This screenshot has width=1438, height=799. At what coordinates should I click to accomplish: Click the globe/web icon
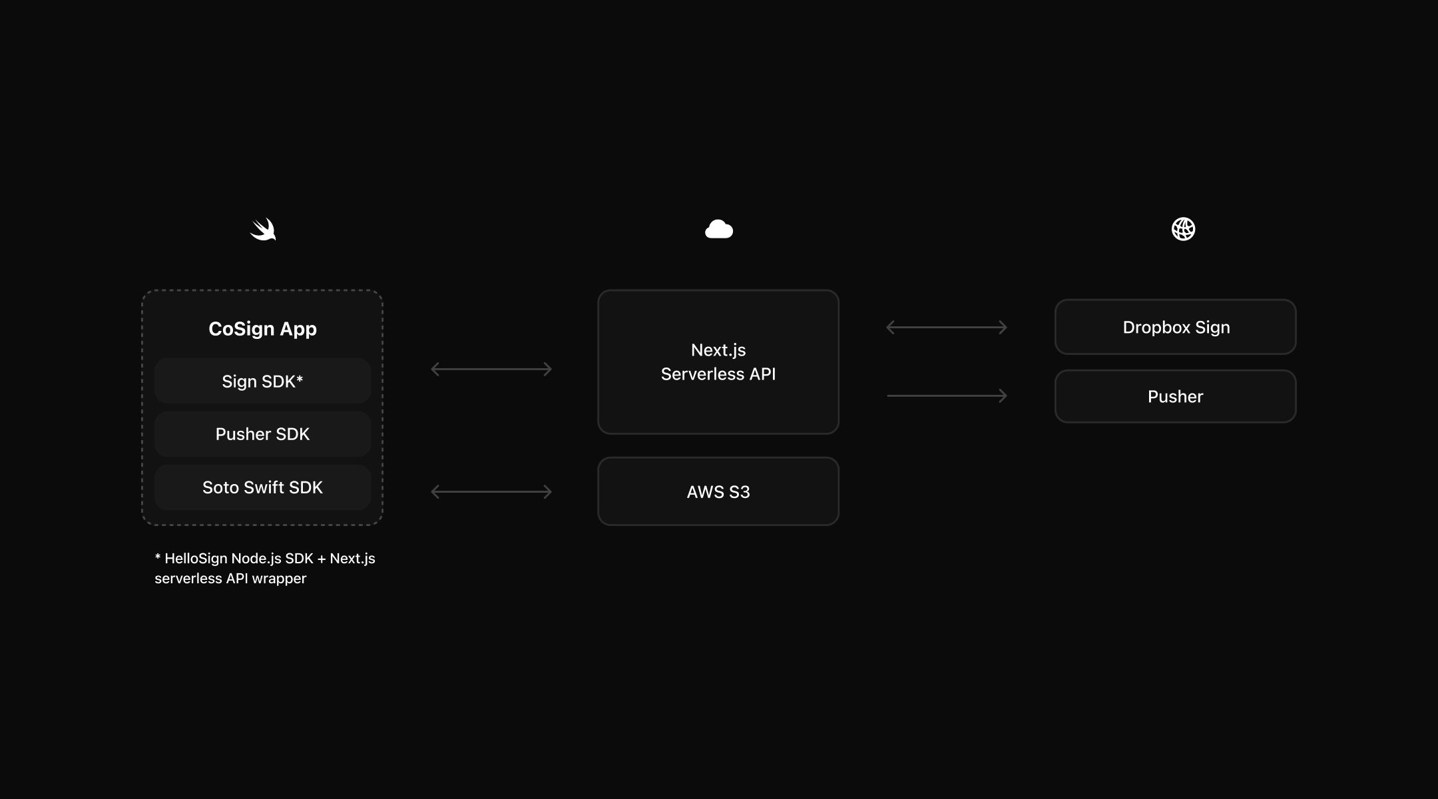click(x=1182, y=228)
